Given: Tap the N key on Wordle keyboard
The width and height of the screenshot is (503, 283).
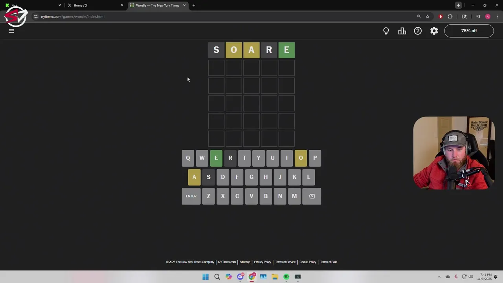Looking at the screenshot, I should pos(280,196).
